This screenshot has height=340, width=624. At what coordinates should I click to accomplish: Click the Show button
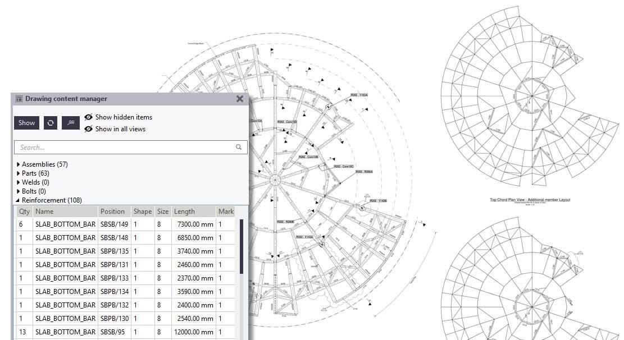coord(26,123)
